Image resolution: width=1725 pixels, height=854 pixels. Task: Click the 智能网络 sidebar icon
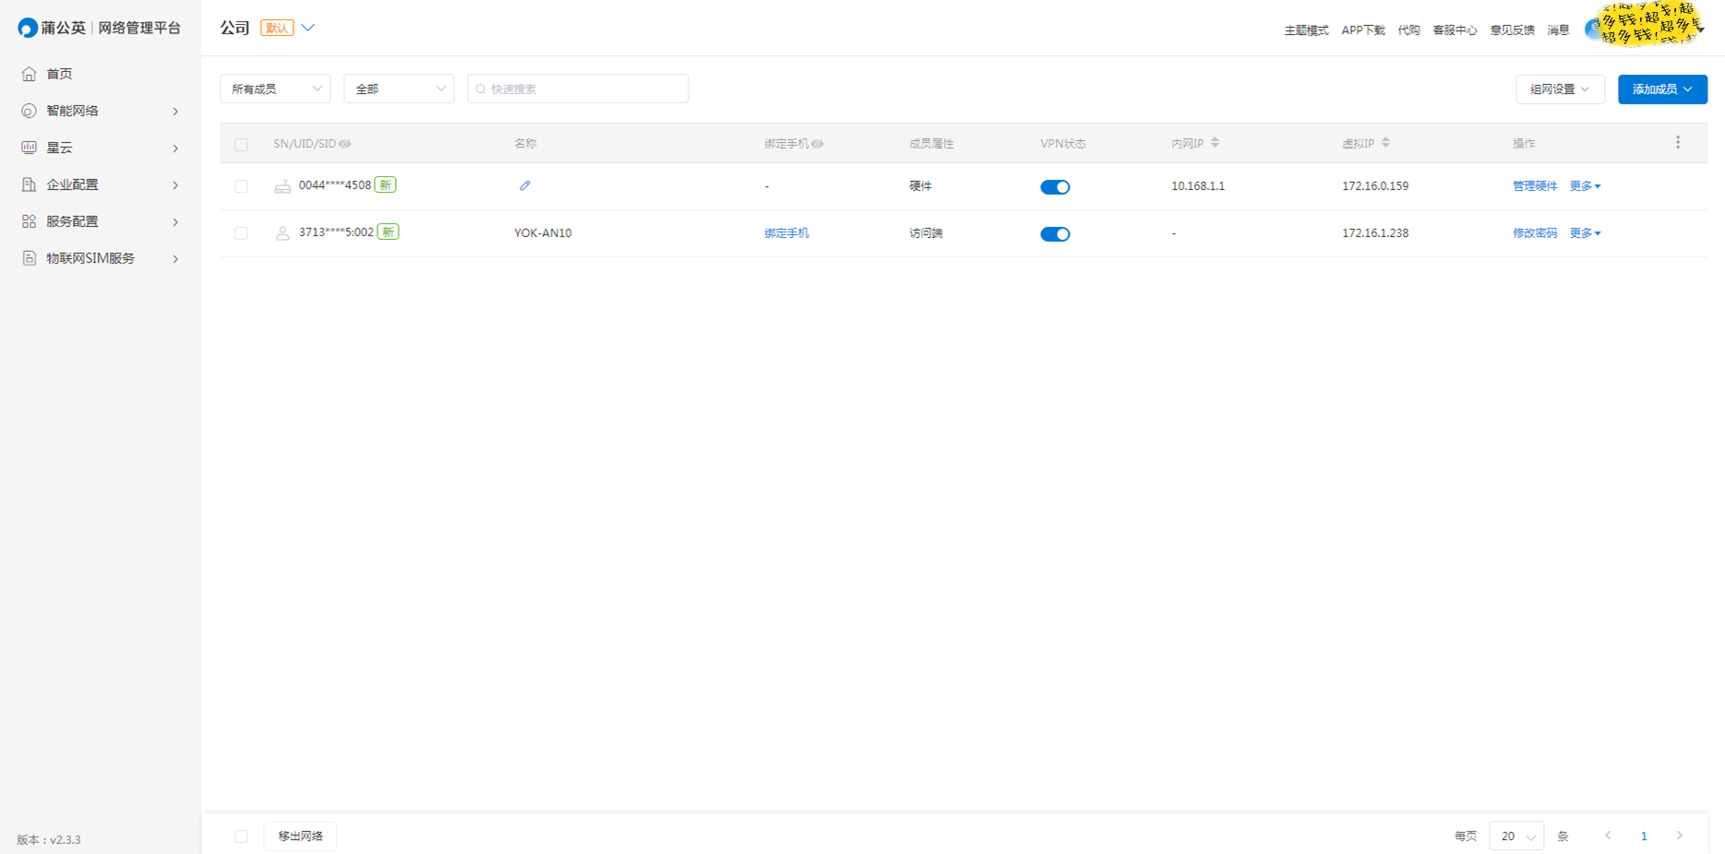[29, 111]
